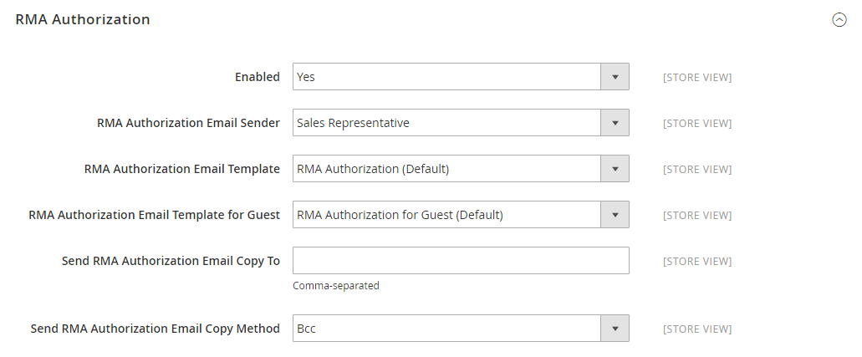Click the 'RMA Authorization Email Sender' label
Viewport: 862px width, 357px height.
(x=188, y=123)
